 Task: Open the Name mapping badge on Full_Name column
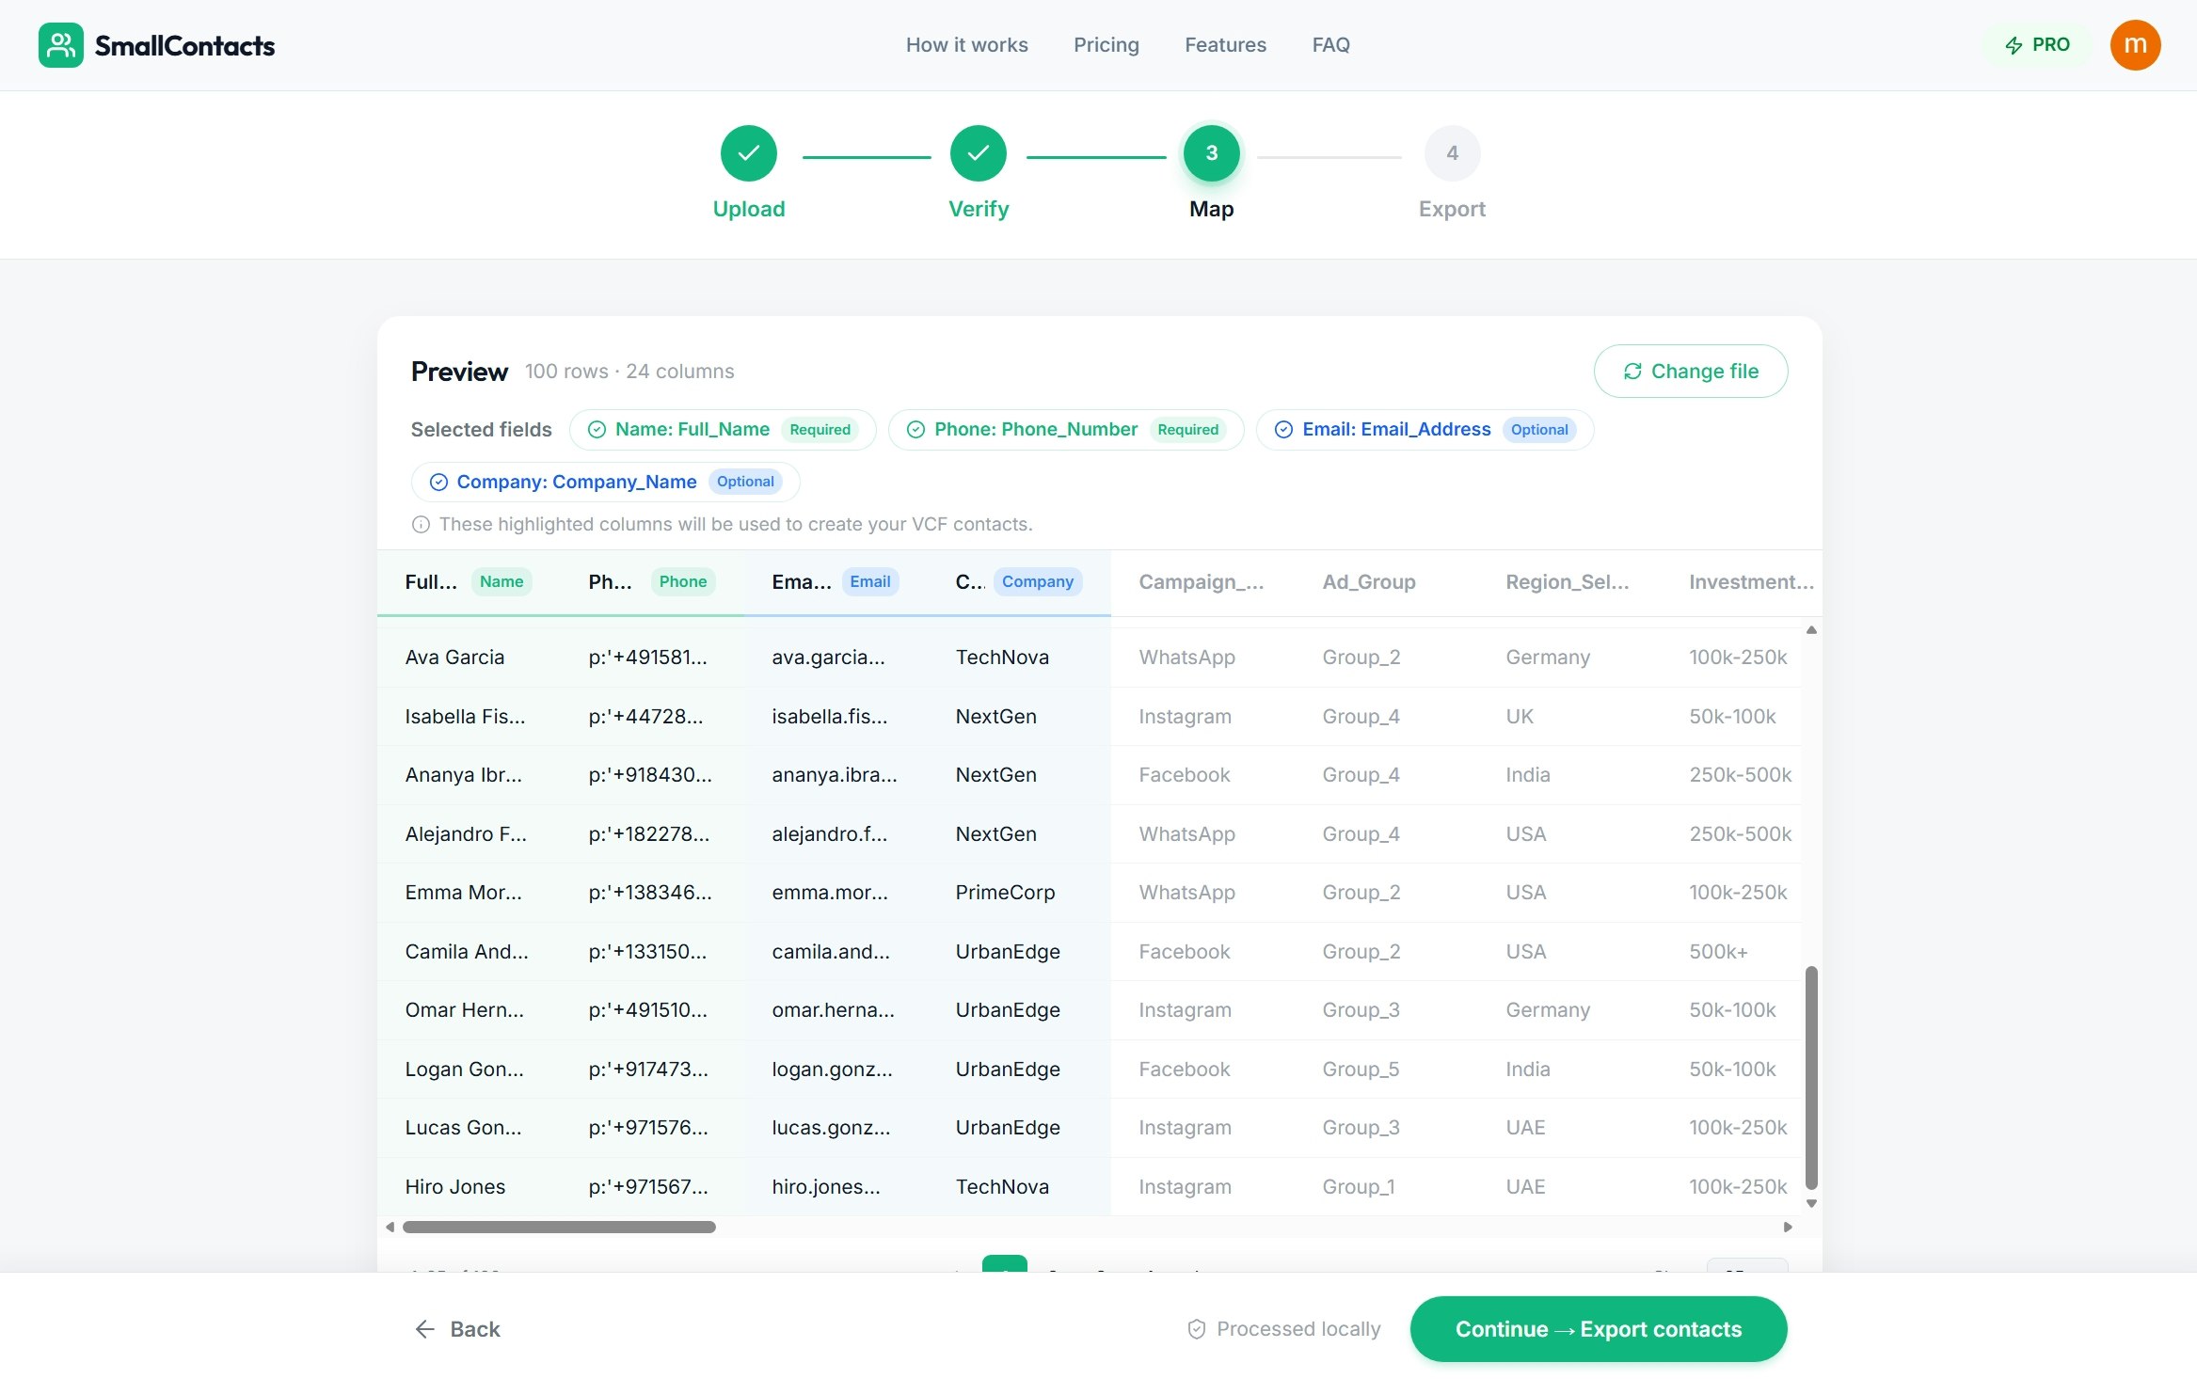point(501,581)
